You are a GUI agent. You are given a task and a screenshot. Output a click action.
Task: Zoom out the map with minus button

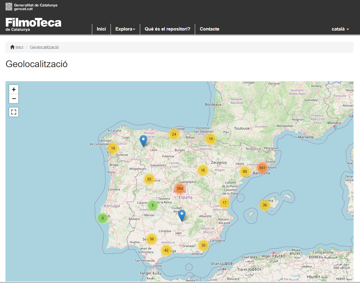point(14,99)
